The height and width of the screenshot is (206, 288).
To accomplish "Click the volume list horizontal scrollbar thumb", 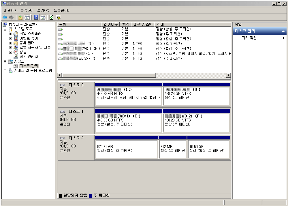I will 109,75.
